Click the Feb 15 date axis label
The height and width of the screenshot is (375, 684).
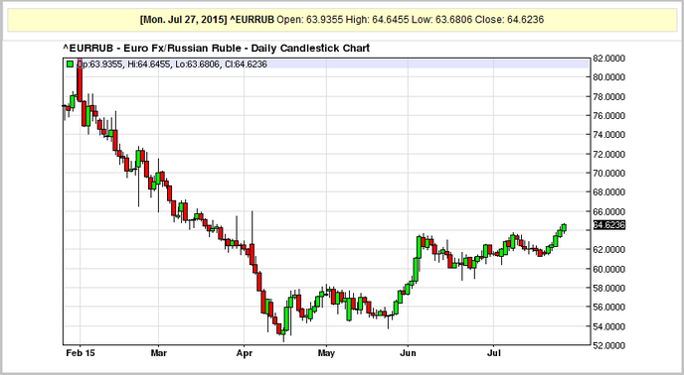pyautogui.click(x=81, y=353)
